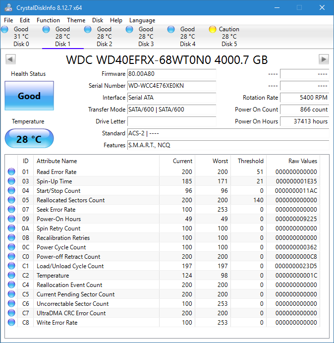Click the empty Drive Letter field

point(171,121)
